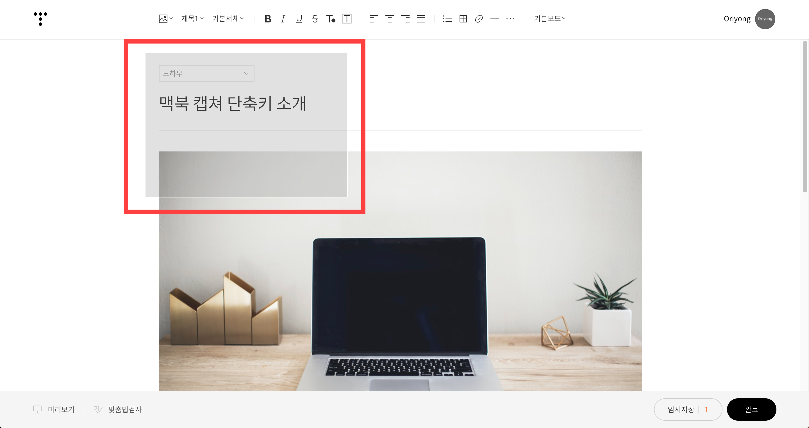Click the 임시저장 draft save button

681,409
